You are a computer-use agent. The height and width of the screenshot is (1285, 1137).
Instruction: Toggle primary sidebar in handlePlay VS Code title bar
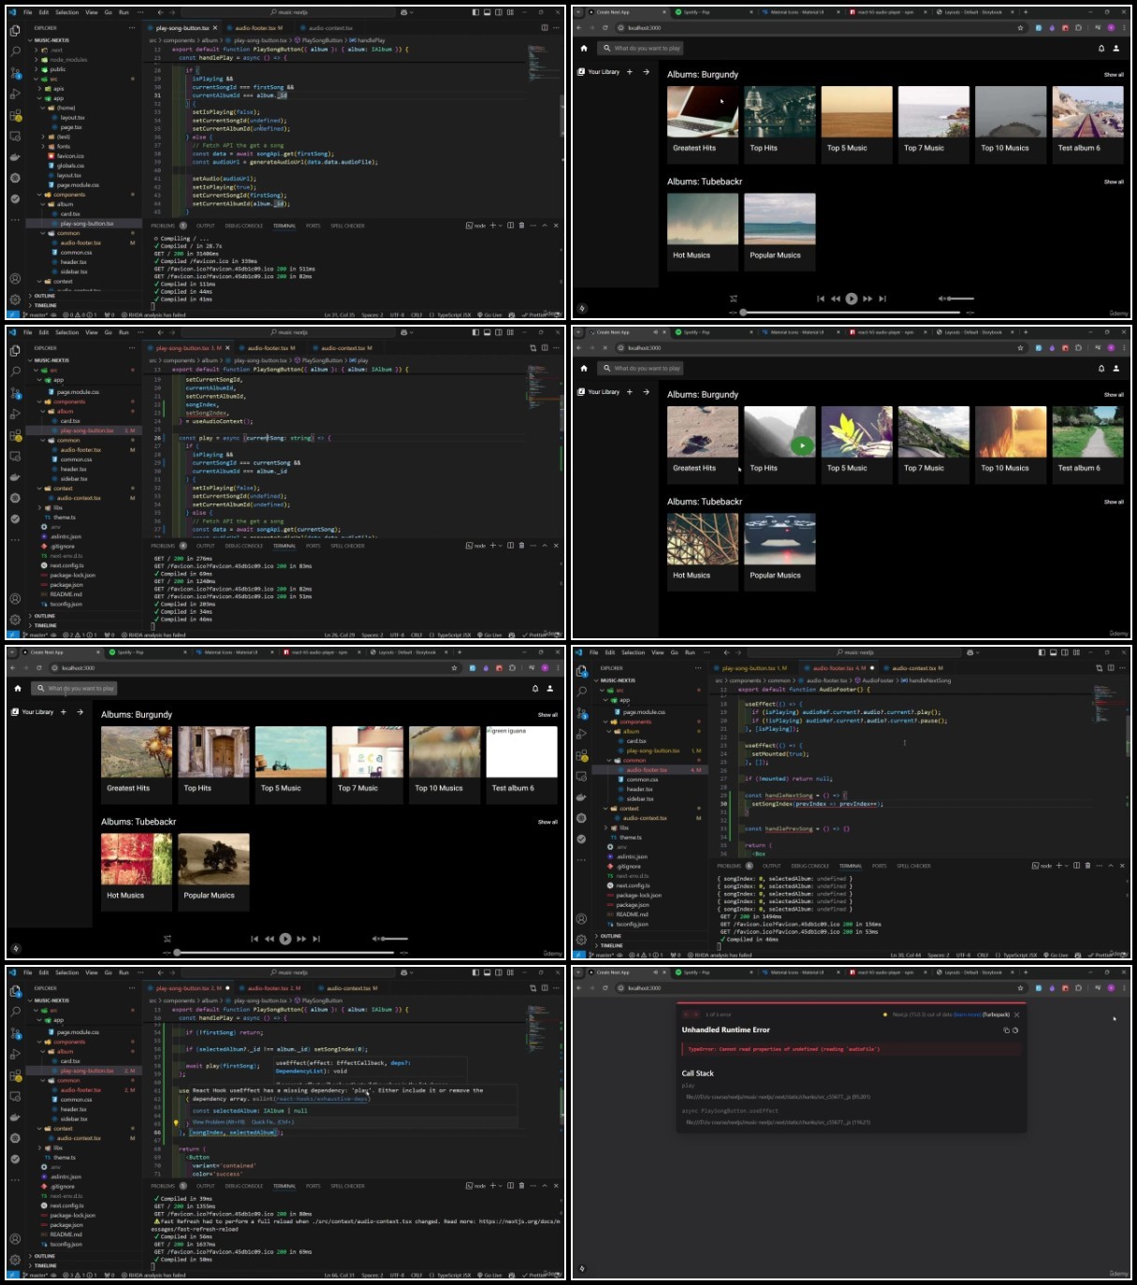(x=475, y=13)
